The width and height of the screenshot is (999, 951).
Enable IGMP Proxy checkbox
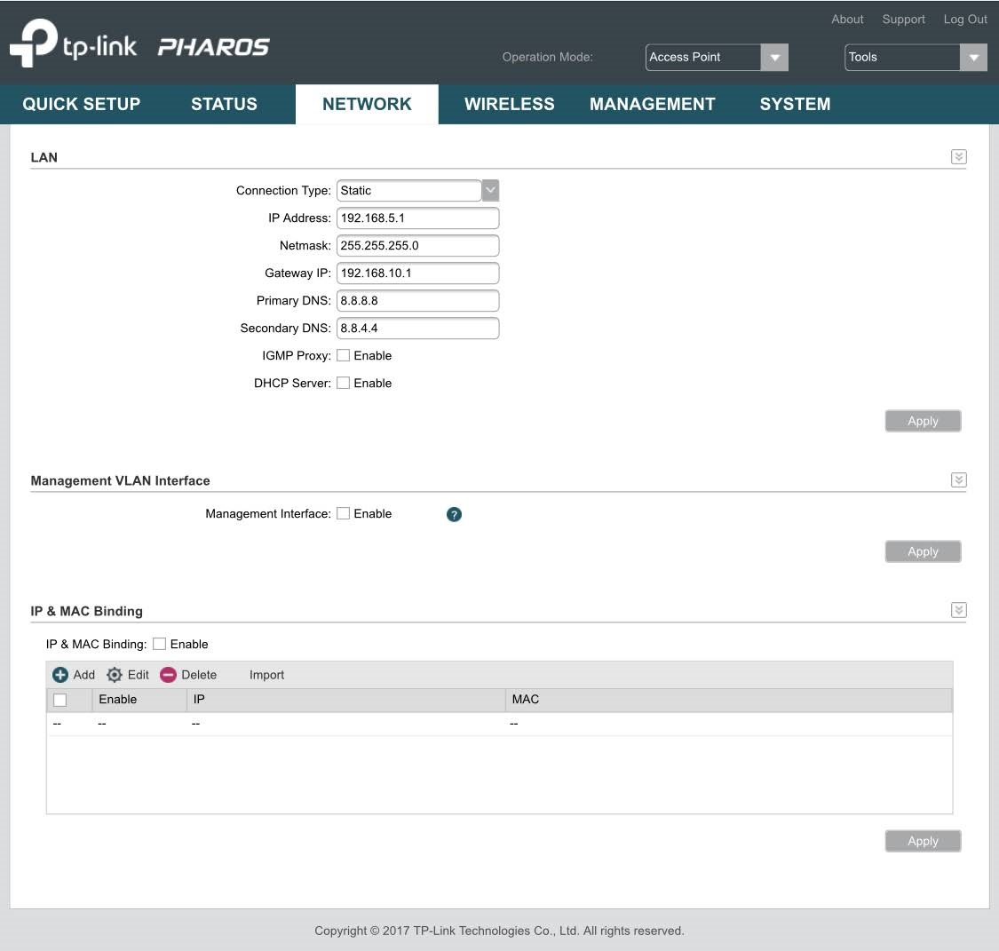[x=344, y=355]
